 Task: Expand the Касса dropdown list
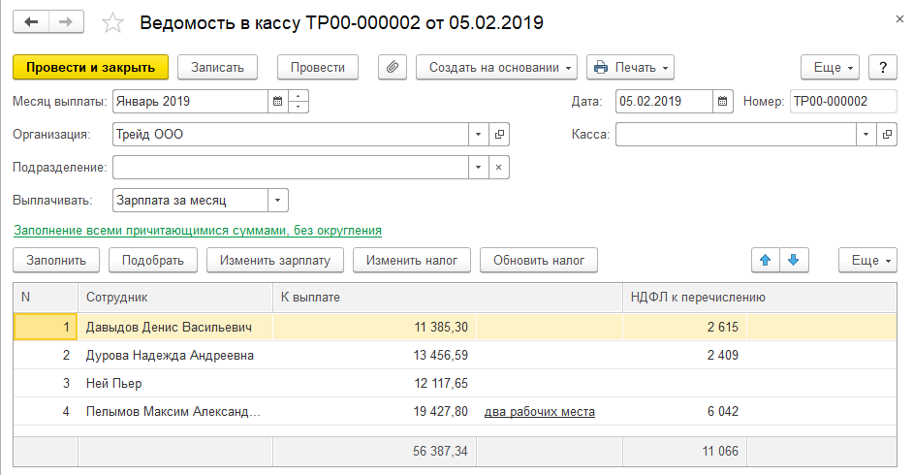coord(865,135)
